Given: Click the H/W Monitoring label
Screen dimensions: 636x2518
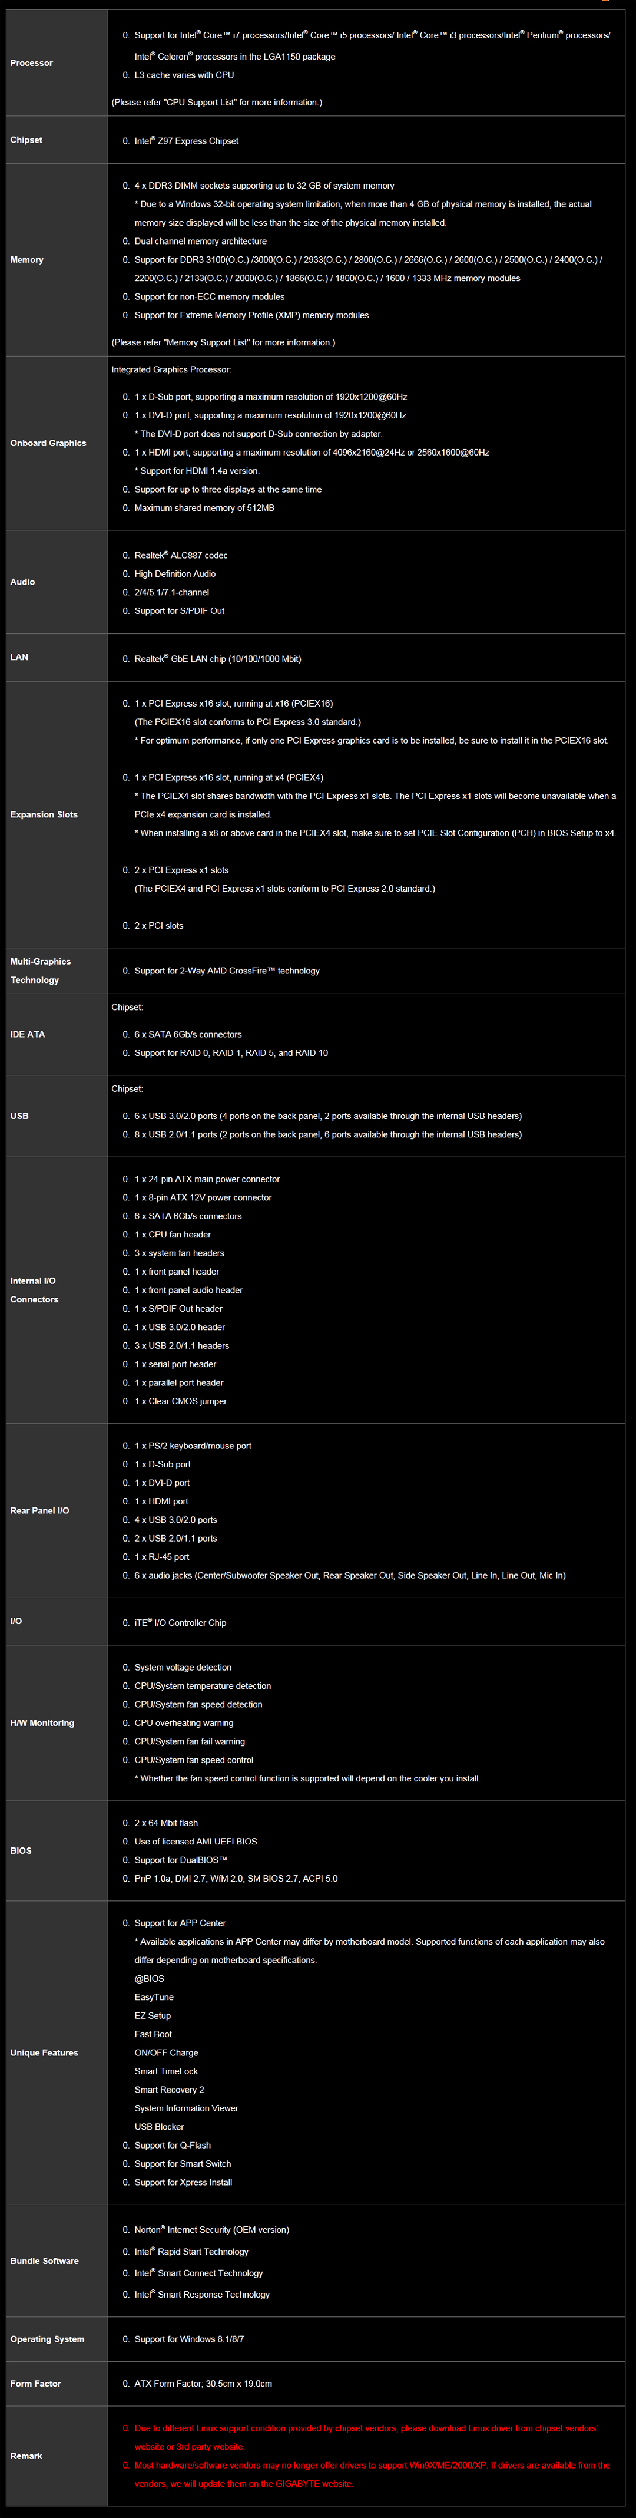Looking at the screenshot, I should coord(42,1723).
